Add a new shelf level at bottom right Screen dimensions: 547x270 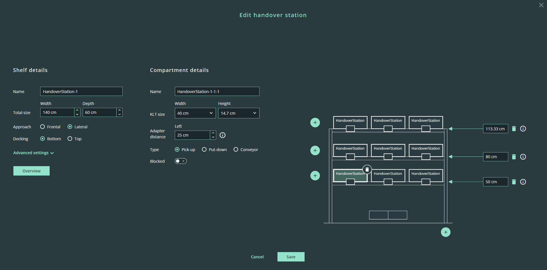(445, 232)
